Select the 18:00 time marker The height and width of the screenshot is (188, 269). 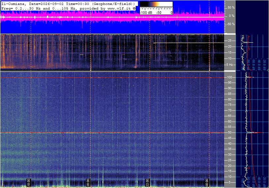[x=28, y=182]
